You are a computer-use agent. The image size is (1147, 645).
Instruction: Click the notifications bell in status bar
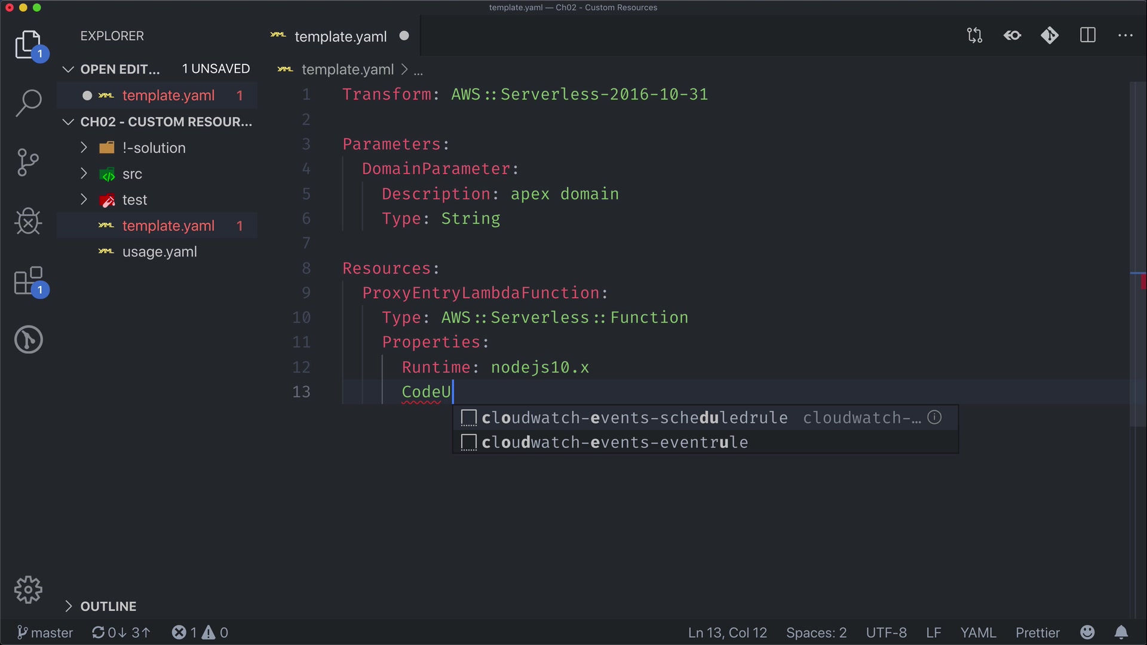pyautogui.click(x=1121, y=632)
